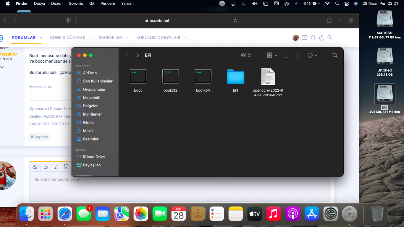The image size is (404, 227).
Task: Click the osxinfo.net address bar
Action: (x=157, y=20)
